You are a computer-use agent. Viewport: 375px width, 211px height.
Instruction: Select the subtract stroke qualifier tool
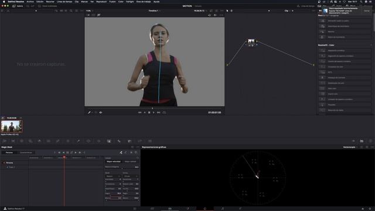pyautogui.click(x=126, y=152)
